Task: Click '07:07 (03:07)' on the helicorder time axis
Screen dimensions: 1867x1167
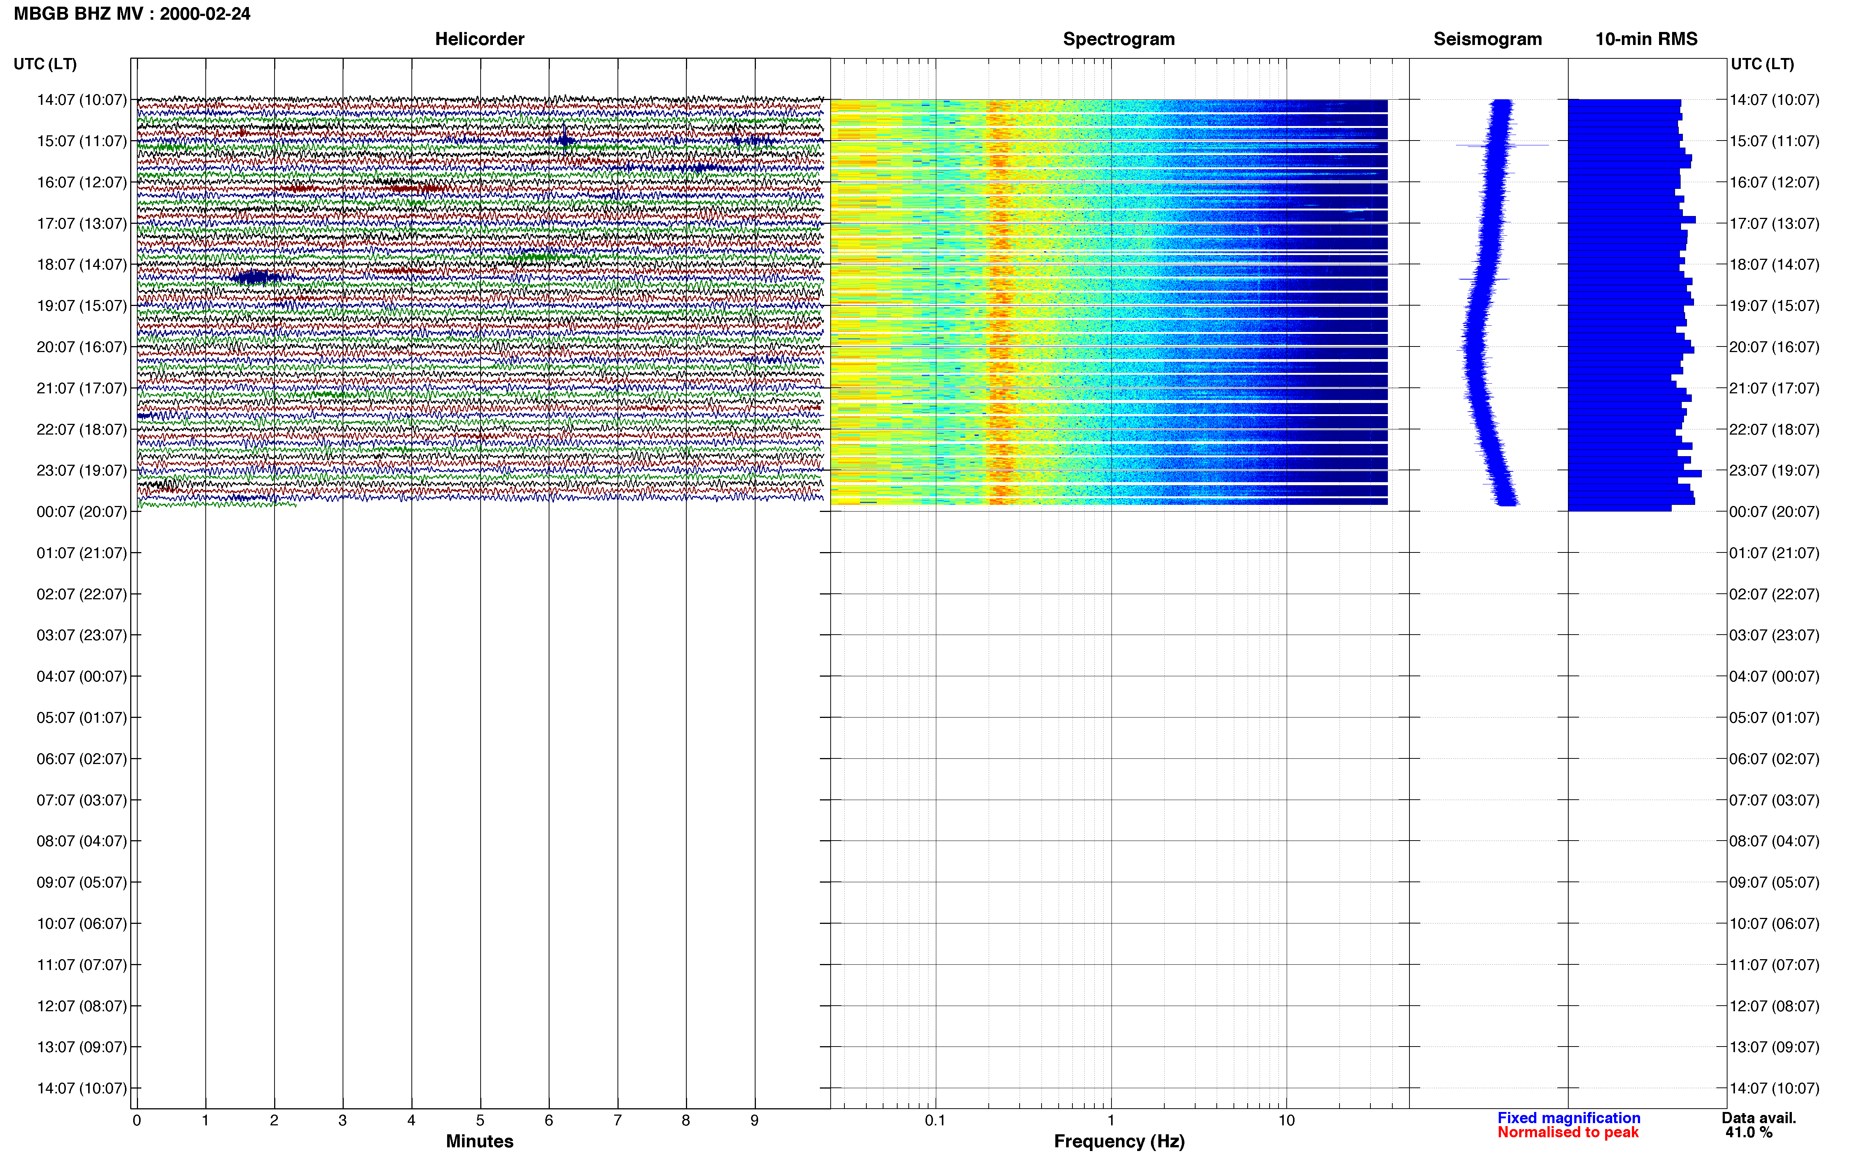Action: [x=82, y=800]
